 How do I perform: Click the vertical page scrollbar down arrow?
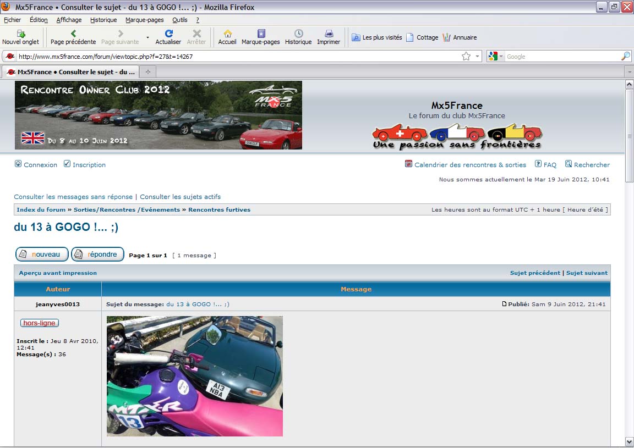(x=629, y=441)
